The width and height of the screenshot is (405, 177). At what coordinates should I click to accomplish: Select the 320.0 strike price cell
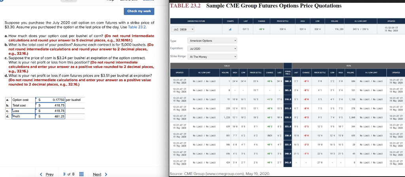288,117
